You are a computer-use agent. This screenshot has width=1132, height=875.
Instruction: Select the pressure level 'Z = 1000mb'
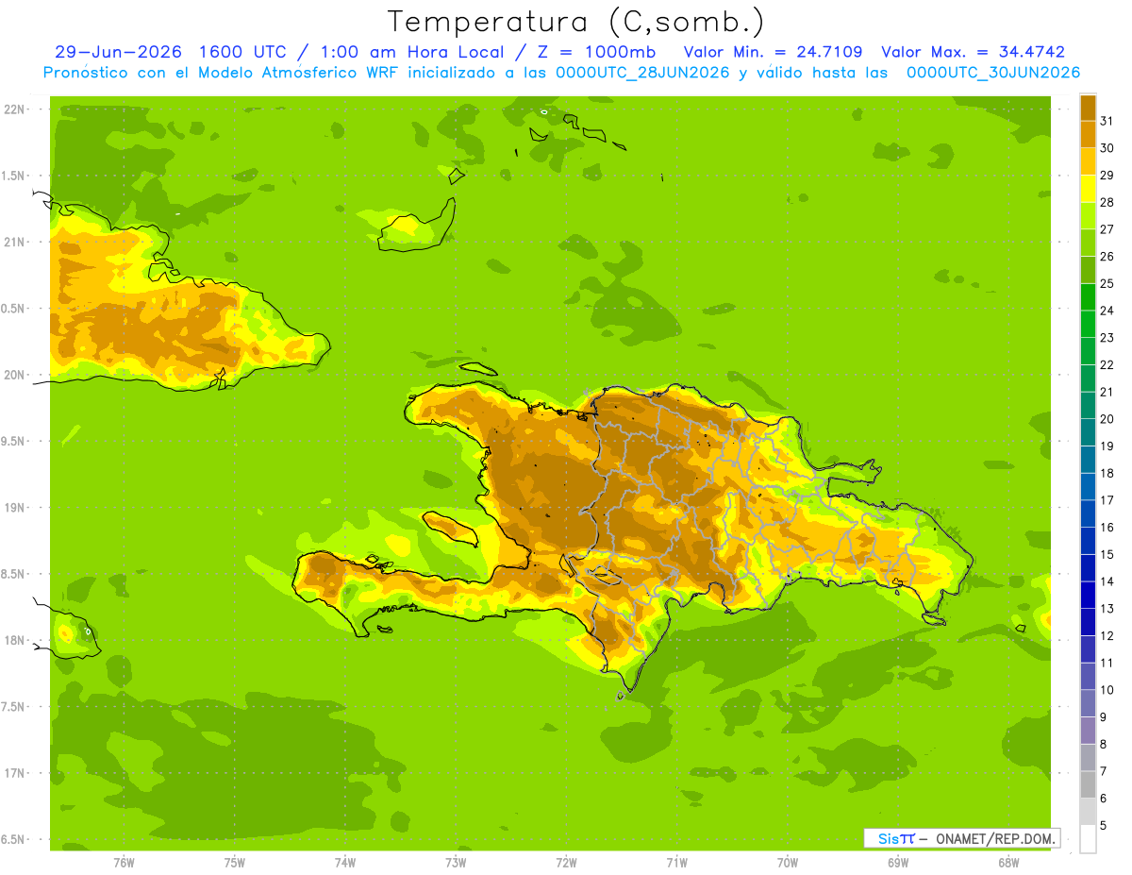point(595,52)
